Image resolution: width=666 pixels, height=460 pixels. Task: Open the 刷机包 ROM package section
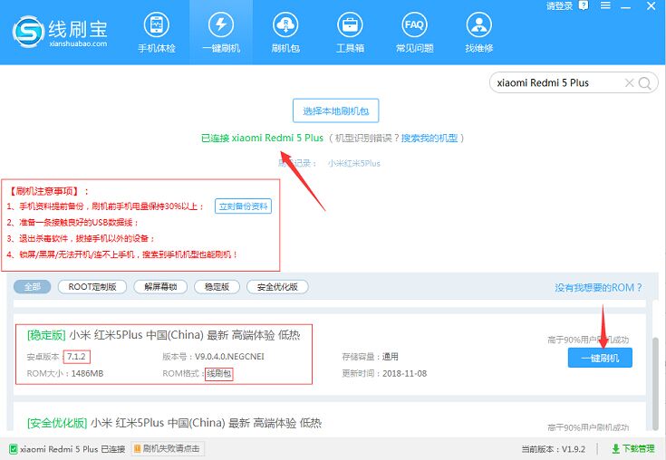tap(284, 32)
